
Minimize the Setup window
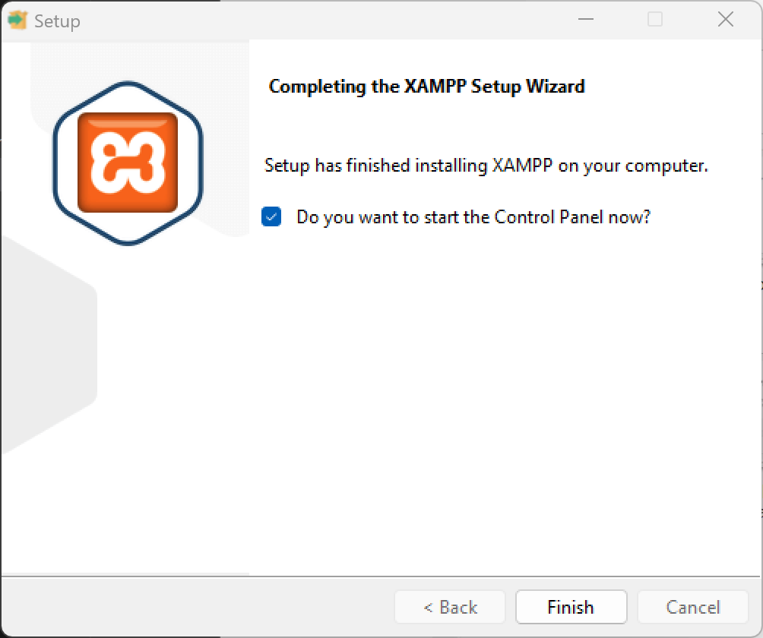point(586,20)
